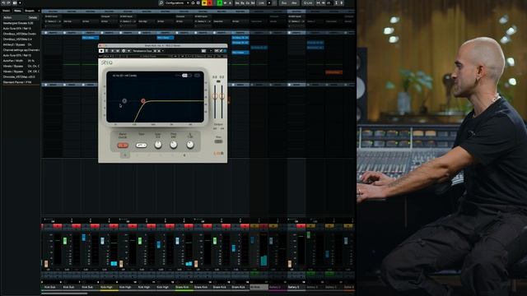Image resolution: width=527 pixels, height=296 pixels.
Task: Click the Q knob
Action: pyautogui.click(x=190, y=145)
